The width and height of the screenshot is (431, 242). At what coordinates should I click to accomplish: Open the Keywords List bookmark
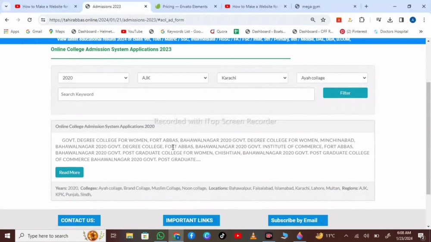[x=182, y=31]
